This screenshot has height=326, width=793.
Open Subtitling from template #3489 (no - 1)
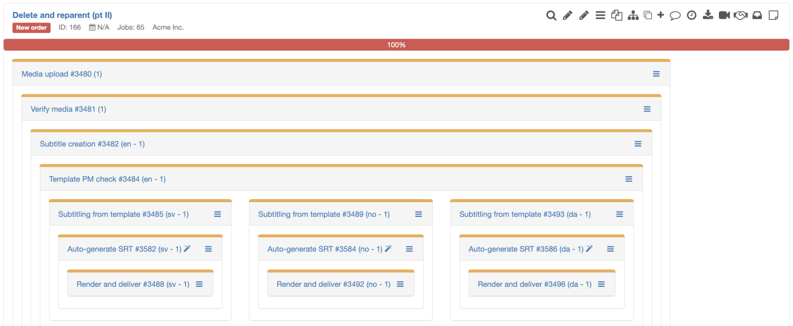point(324,214)
